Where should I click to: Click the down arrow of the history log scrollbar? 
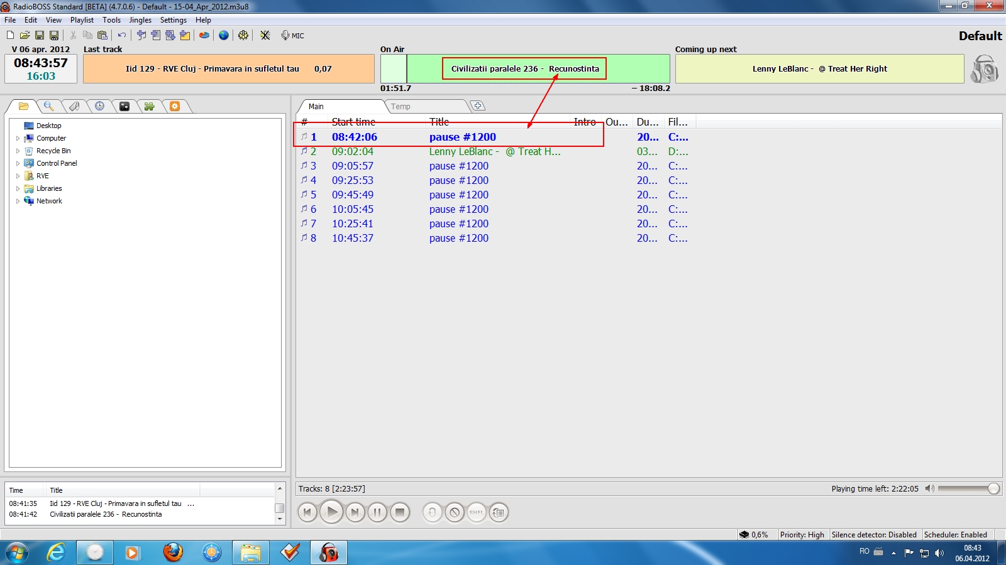[280, 519]
